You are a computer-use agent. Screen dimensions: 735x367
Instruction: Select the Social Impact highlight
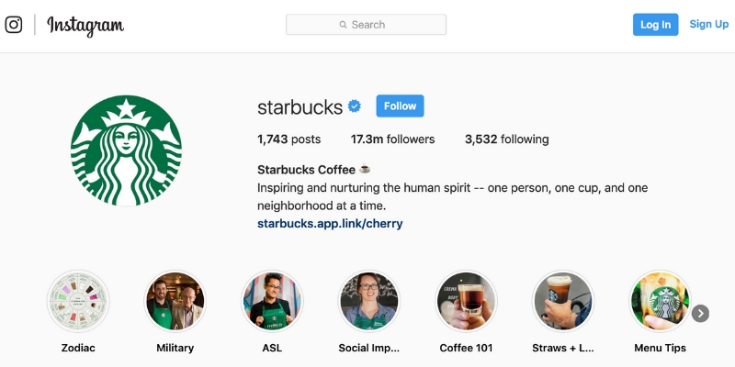(x=369, y=301)
